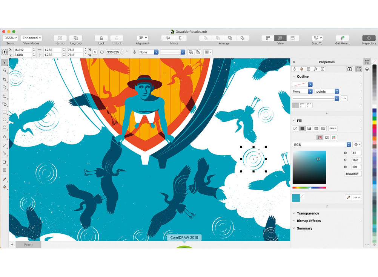Switch to the Page 1 tab

click(x=28, y=245)
